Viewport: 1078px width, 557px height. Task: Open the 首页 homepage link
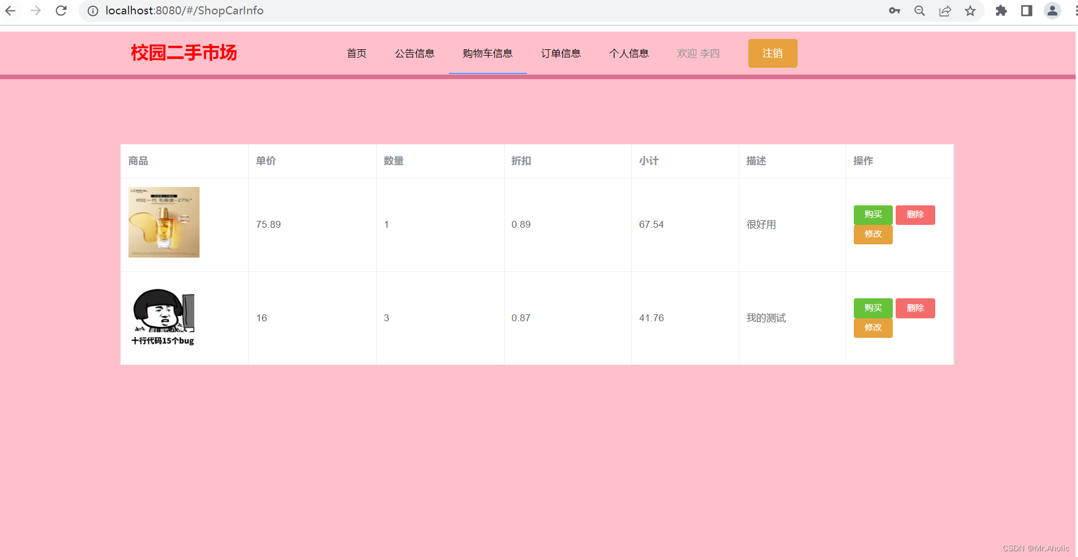pyautogui.click(x=356, y=53)
